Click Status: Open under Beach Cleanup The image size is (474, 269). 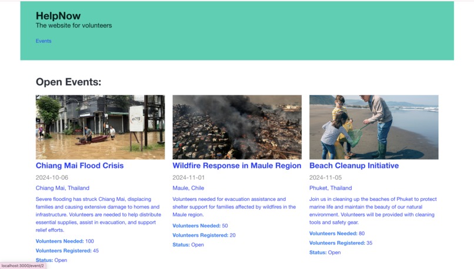(325, 253)
